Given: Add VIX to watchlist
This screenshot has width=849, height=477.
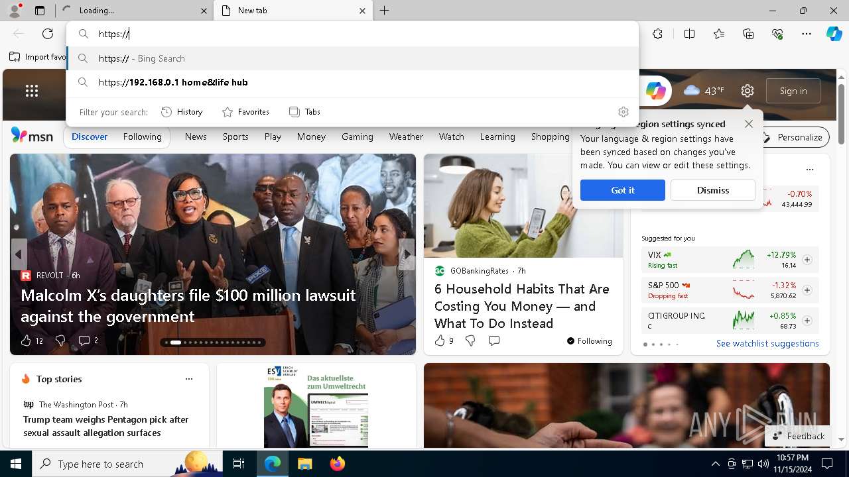Looking at the screenshot, I should coord(807,260).
